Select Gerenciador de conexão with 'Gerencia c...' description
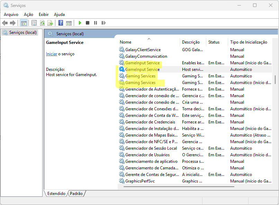Viewport: 279px width, 205px height. 195,96
